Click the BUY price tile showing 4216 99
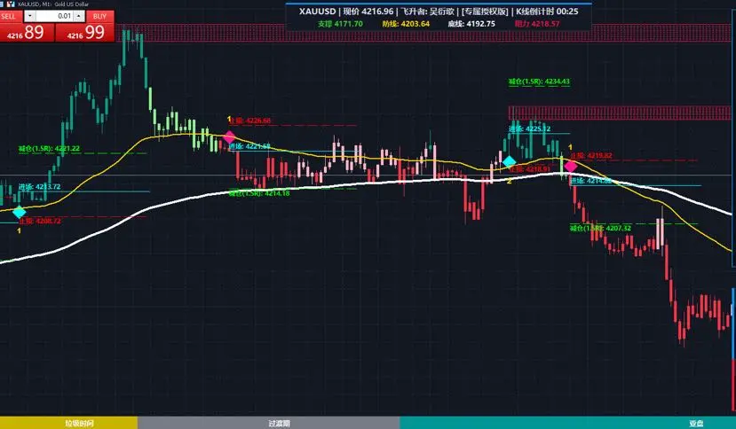The width and height of the screenshot is (736, 429). 85,32
